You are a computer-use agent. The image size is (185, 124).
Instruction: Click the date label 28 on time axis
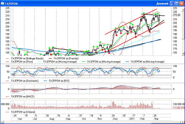(155, 115)
